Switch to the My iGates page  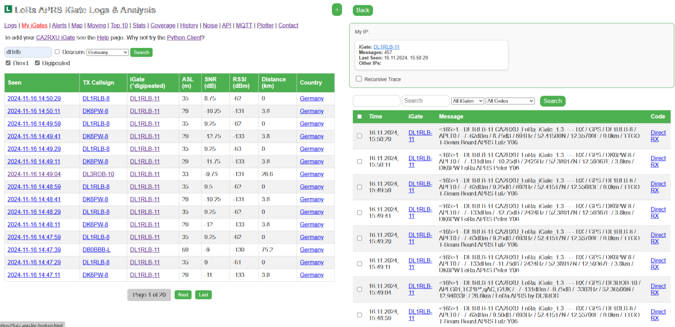(34, 25)
